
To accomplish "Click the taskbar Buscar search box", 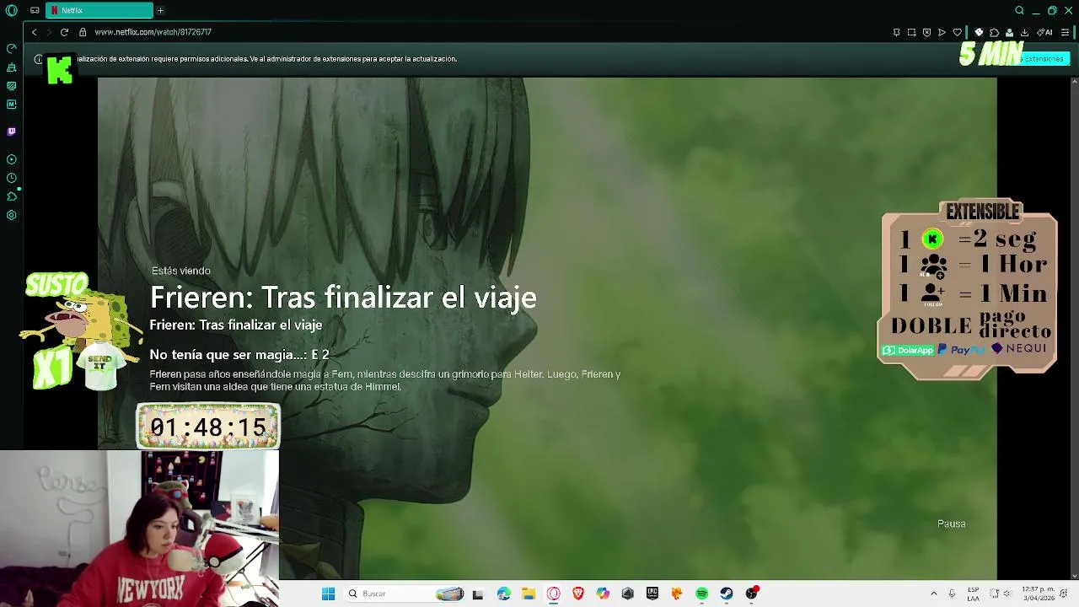I will pyautogui.click(x=405, y=594).
